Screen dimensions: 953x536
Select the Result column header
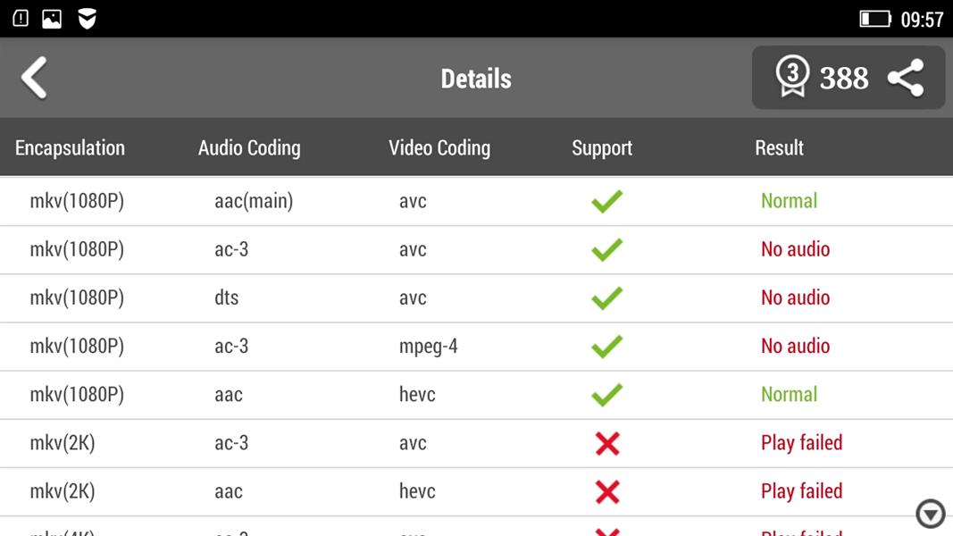coord(779,147)
